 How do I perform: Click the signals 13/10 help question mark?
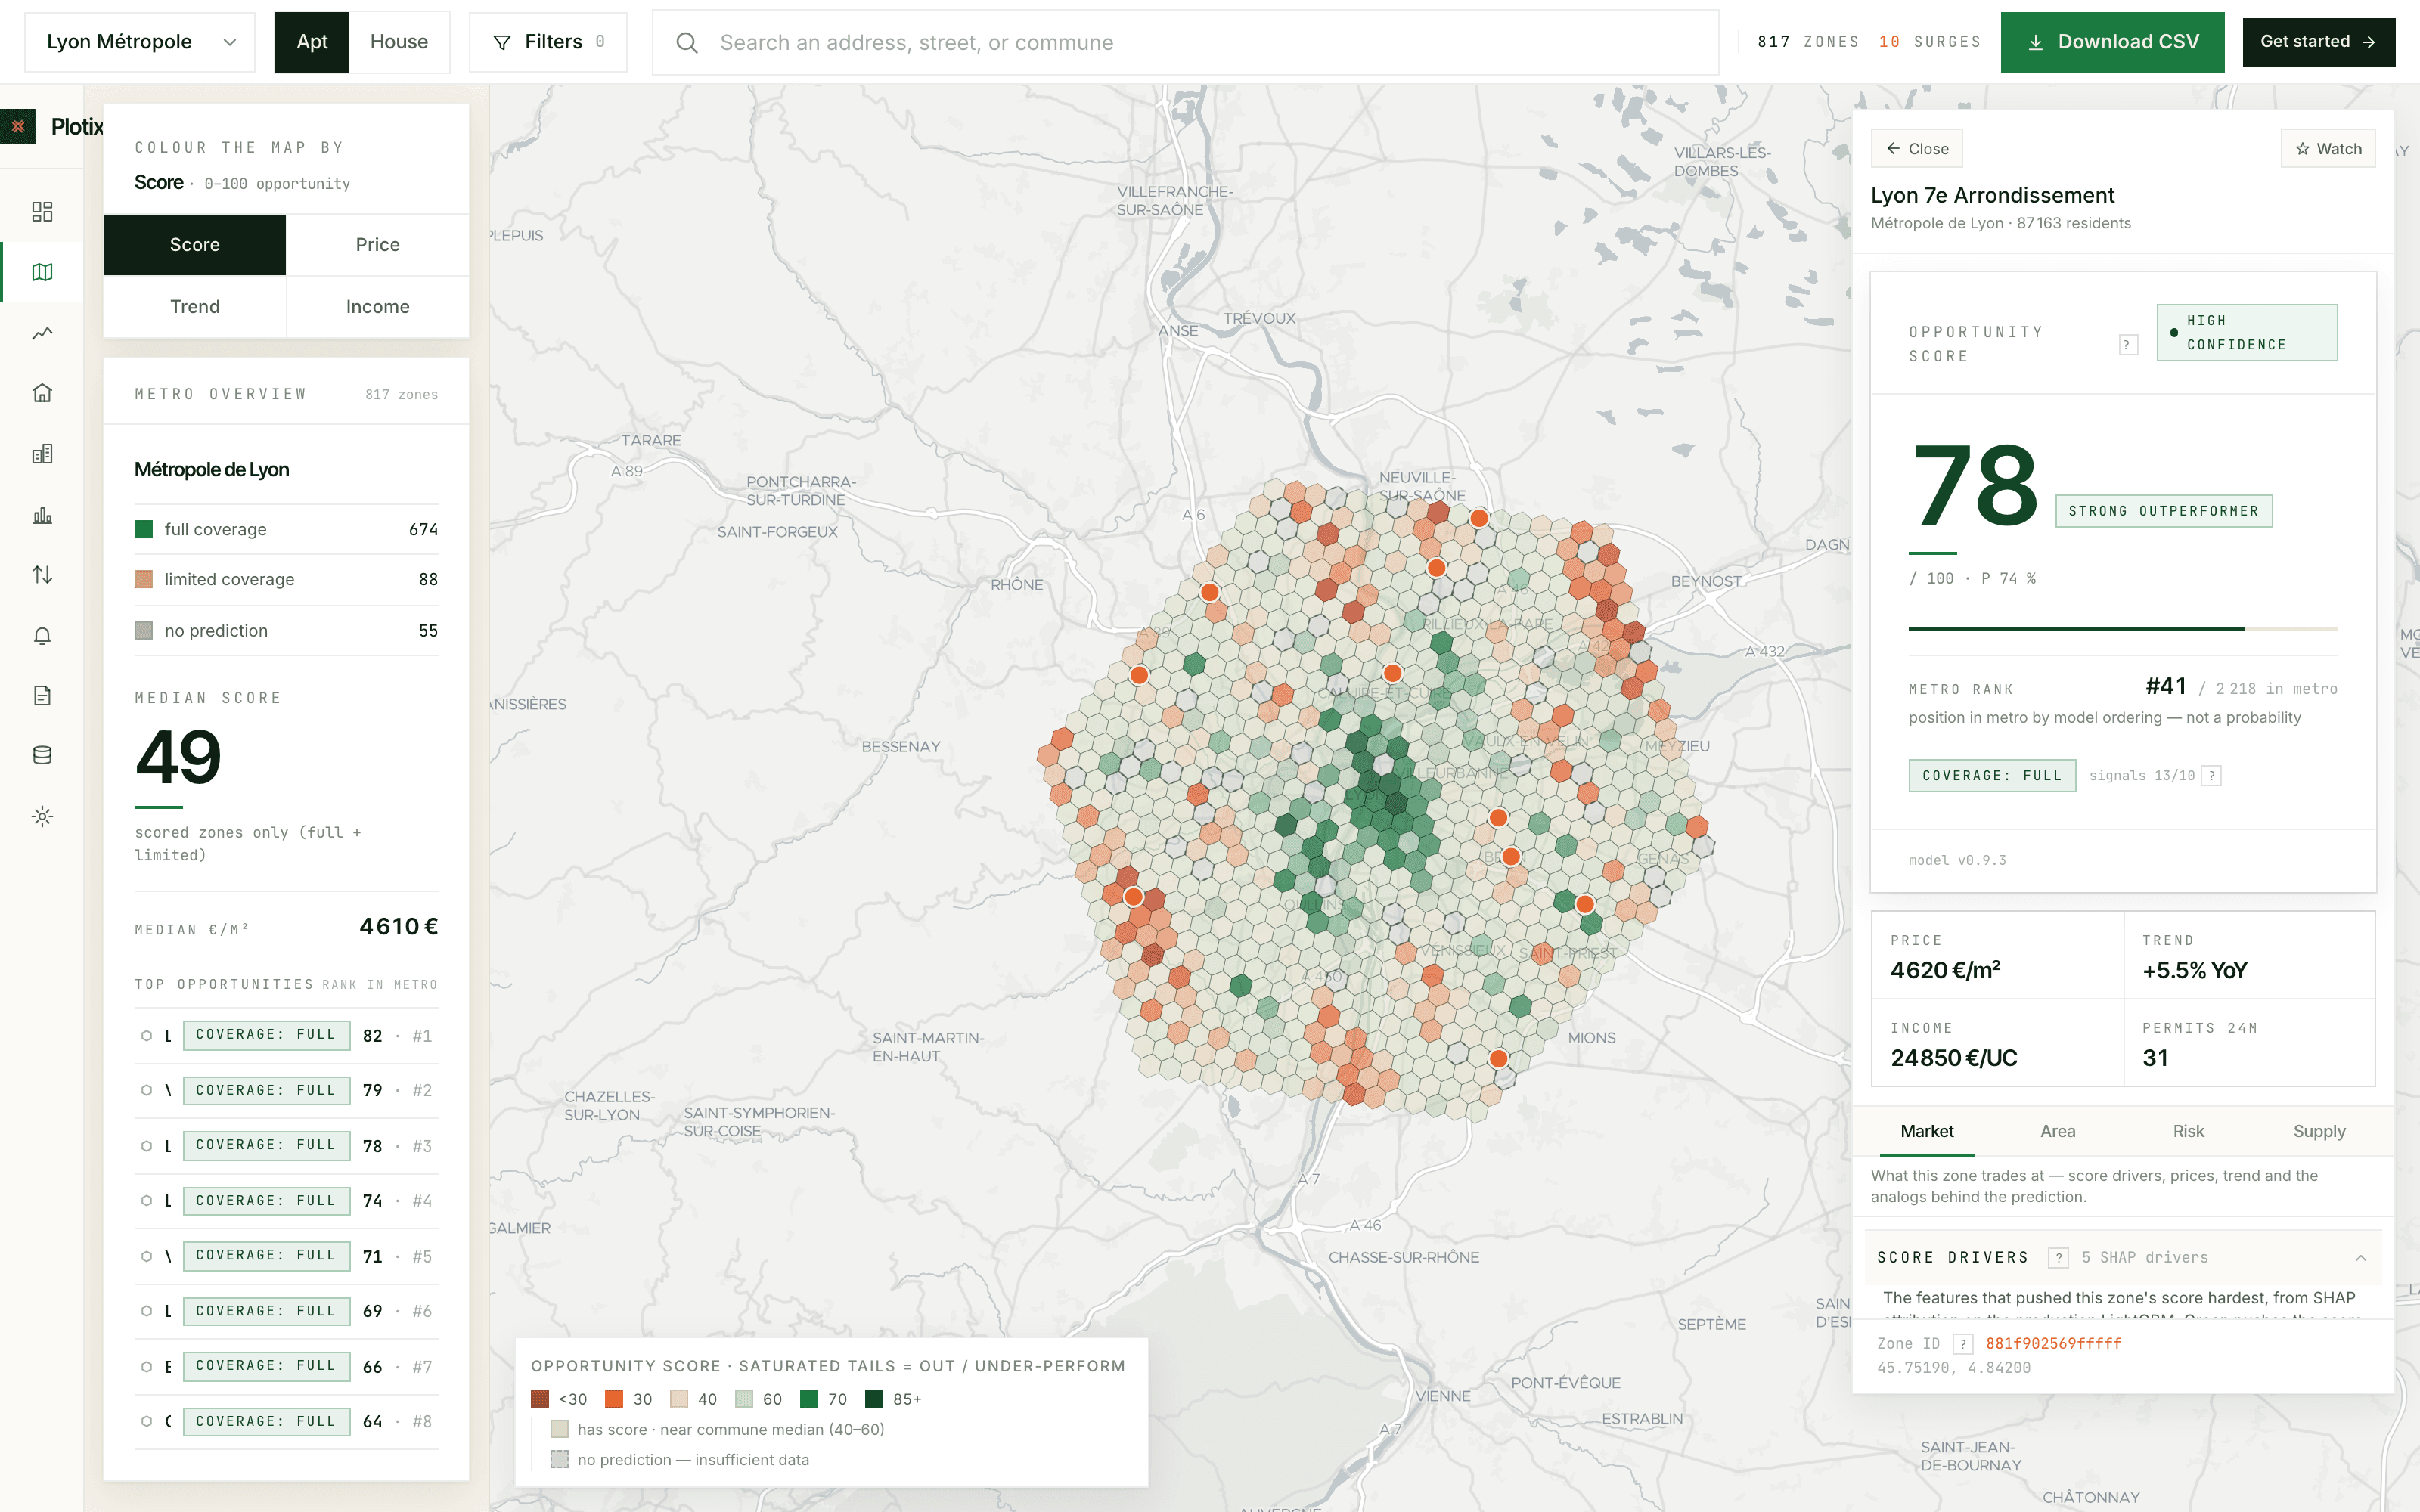pos(2212,776)
